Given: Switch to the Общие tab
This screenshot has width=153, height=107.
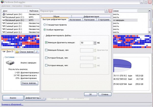Looking at the screenshot, I should tap(56, 16).
